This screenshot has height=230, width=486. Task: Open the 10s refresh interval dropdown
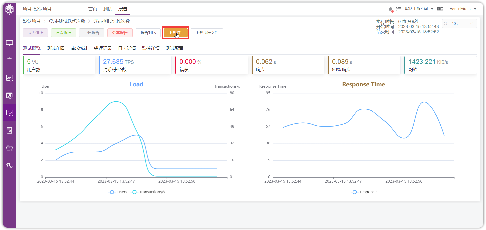pyautogui.click(x=459, y=24)
